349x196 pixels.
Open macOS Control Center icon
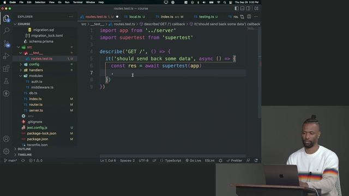231,2
